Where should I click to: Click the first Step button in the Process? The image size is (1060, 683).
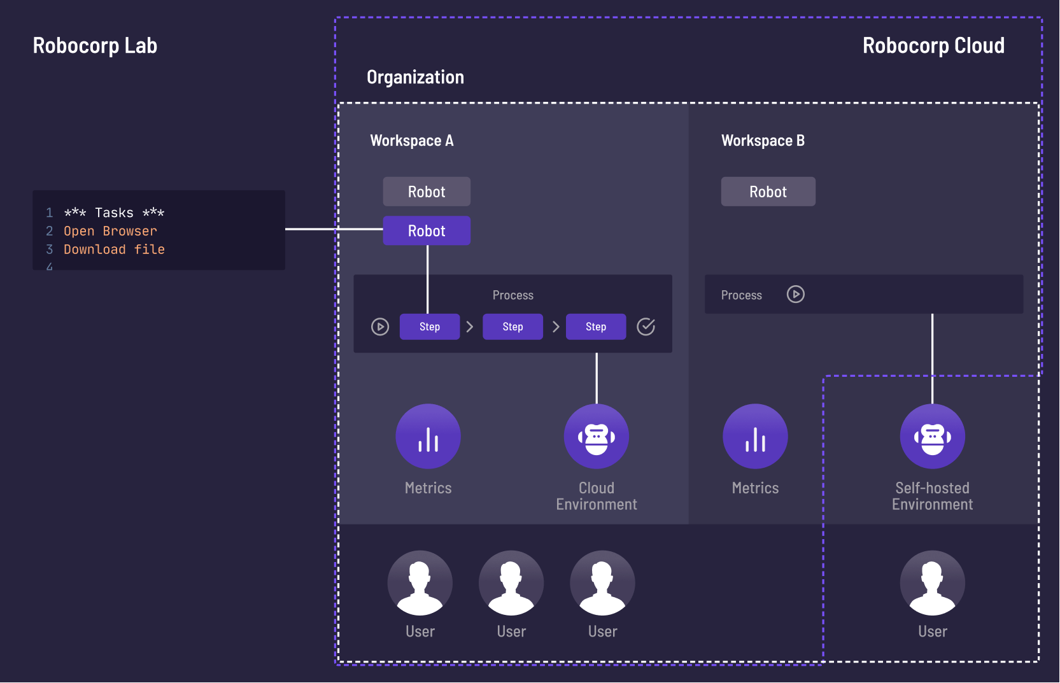[430, 327]
